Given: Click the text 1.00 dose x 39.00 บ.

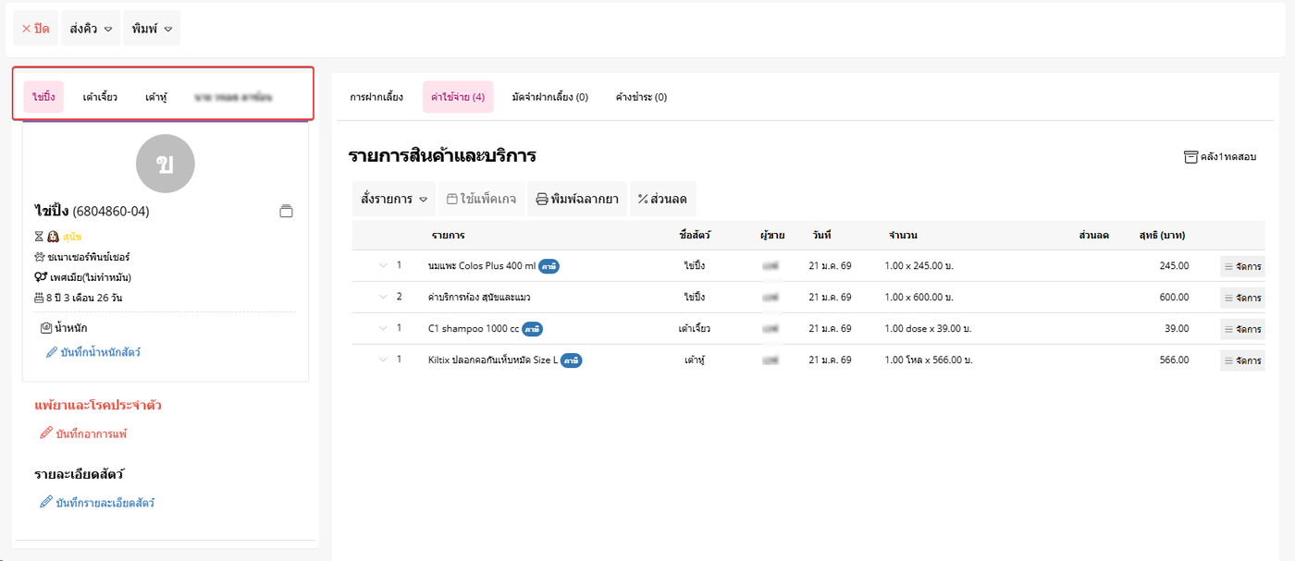Looking at the screenshot, I should [928, 329].
